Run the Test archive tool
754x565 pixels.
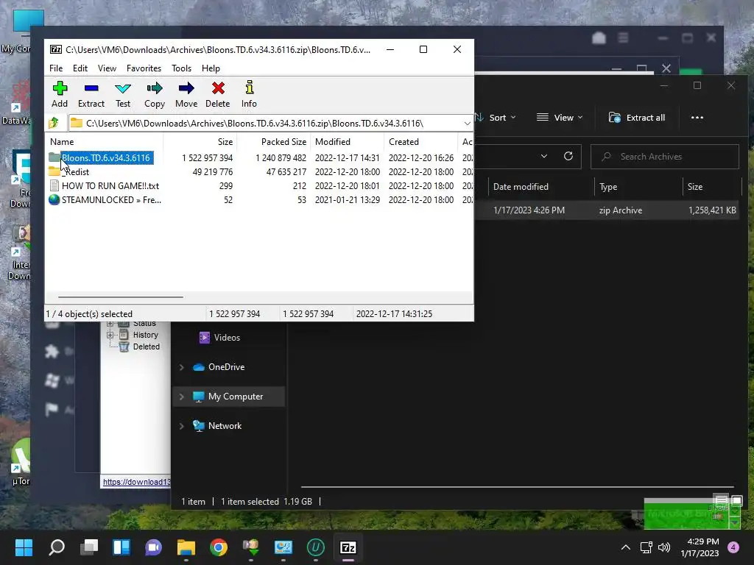[123, 94]
